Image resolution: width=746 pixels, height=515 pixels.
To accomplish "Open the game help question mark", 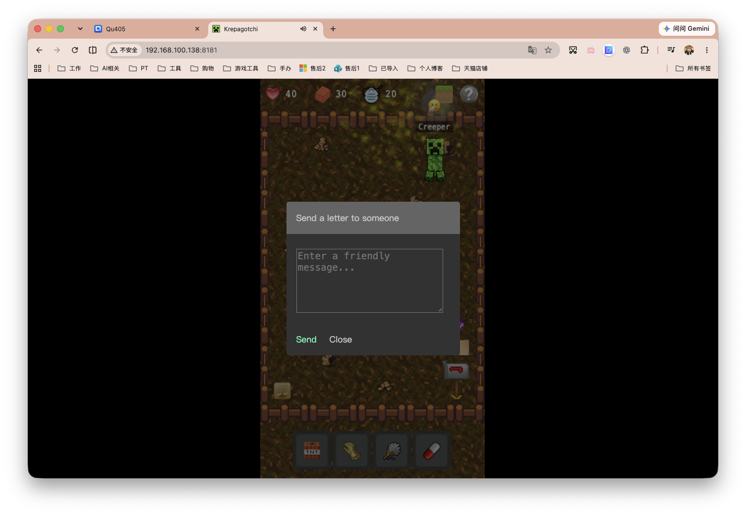I will point(469,94).
